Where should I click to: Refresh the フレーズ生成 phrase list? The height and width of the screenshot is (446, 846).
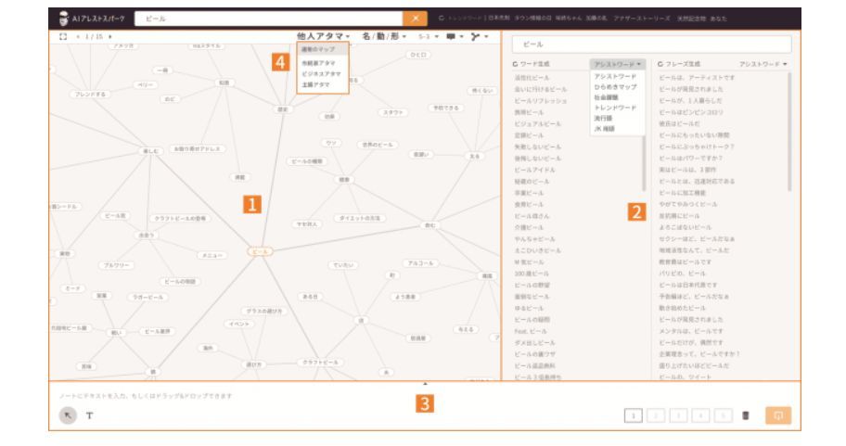(660, 64)
